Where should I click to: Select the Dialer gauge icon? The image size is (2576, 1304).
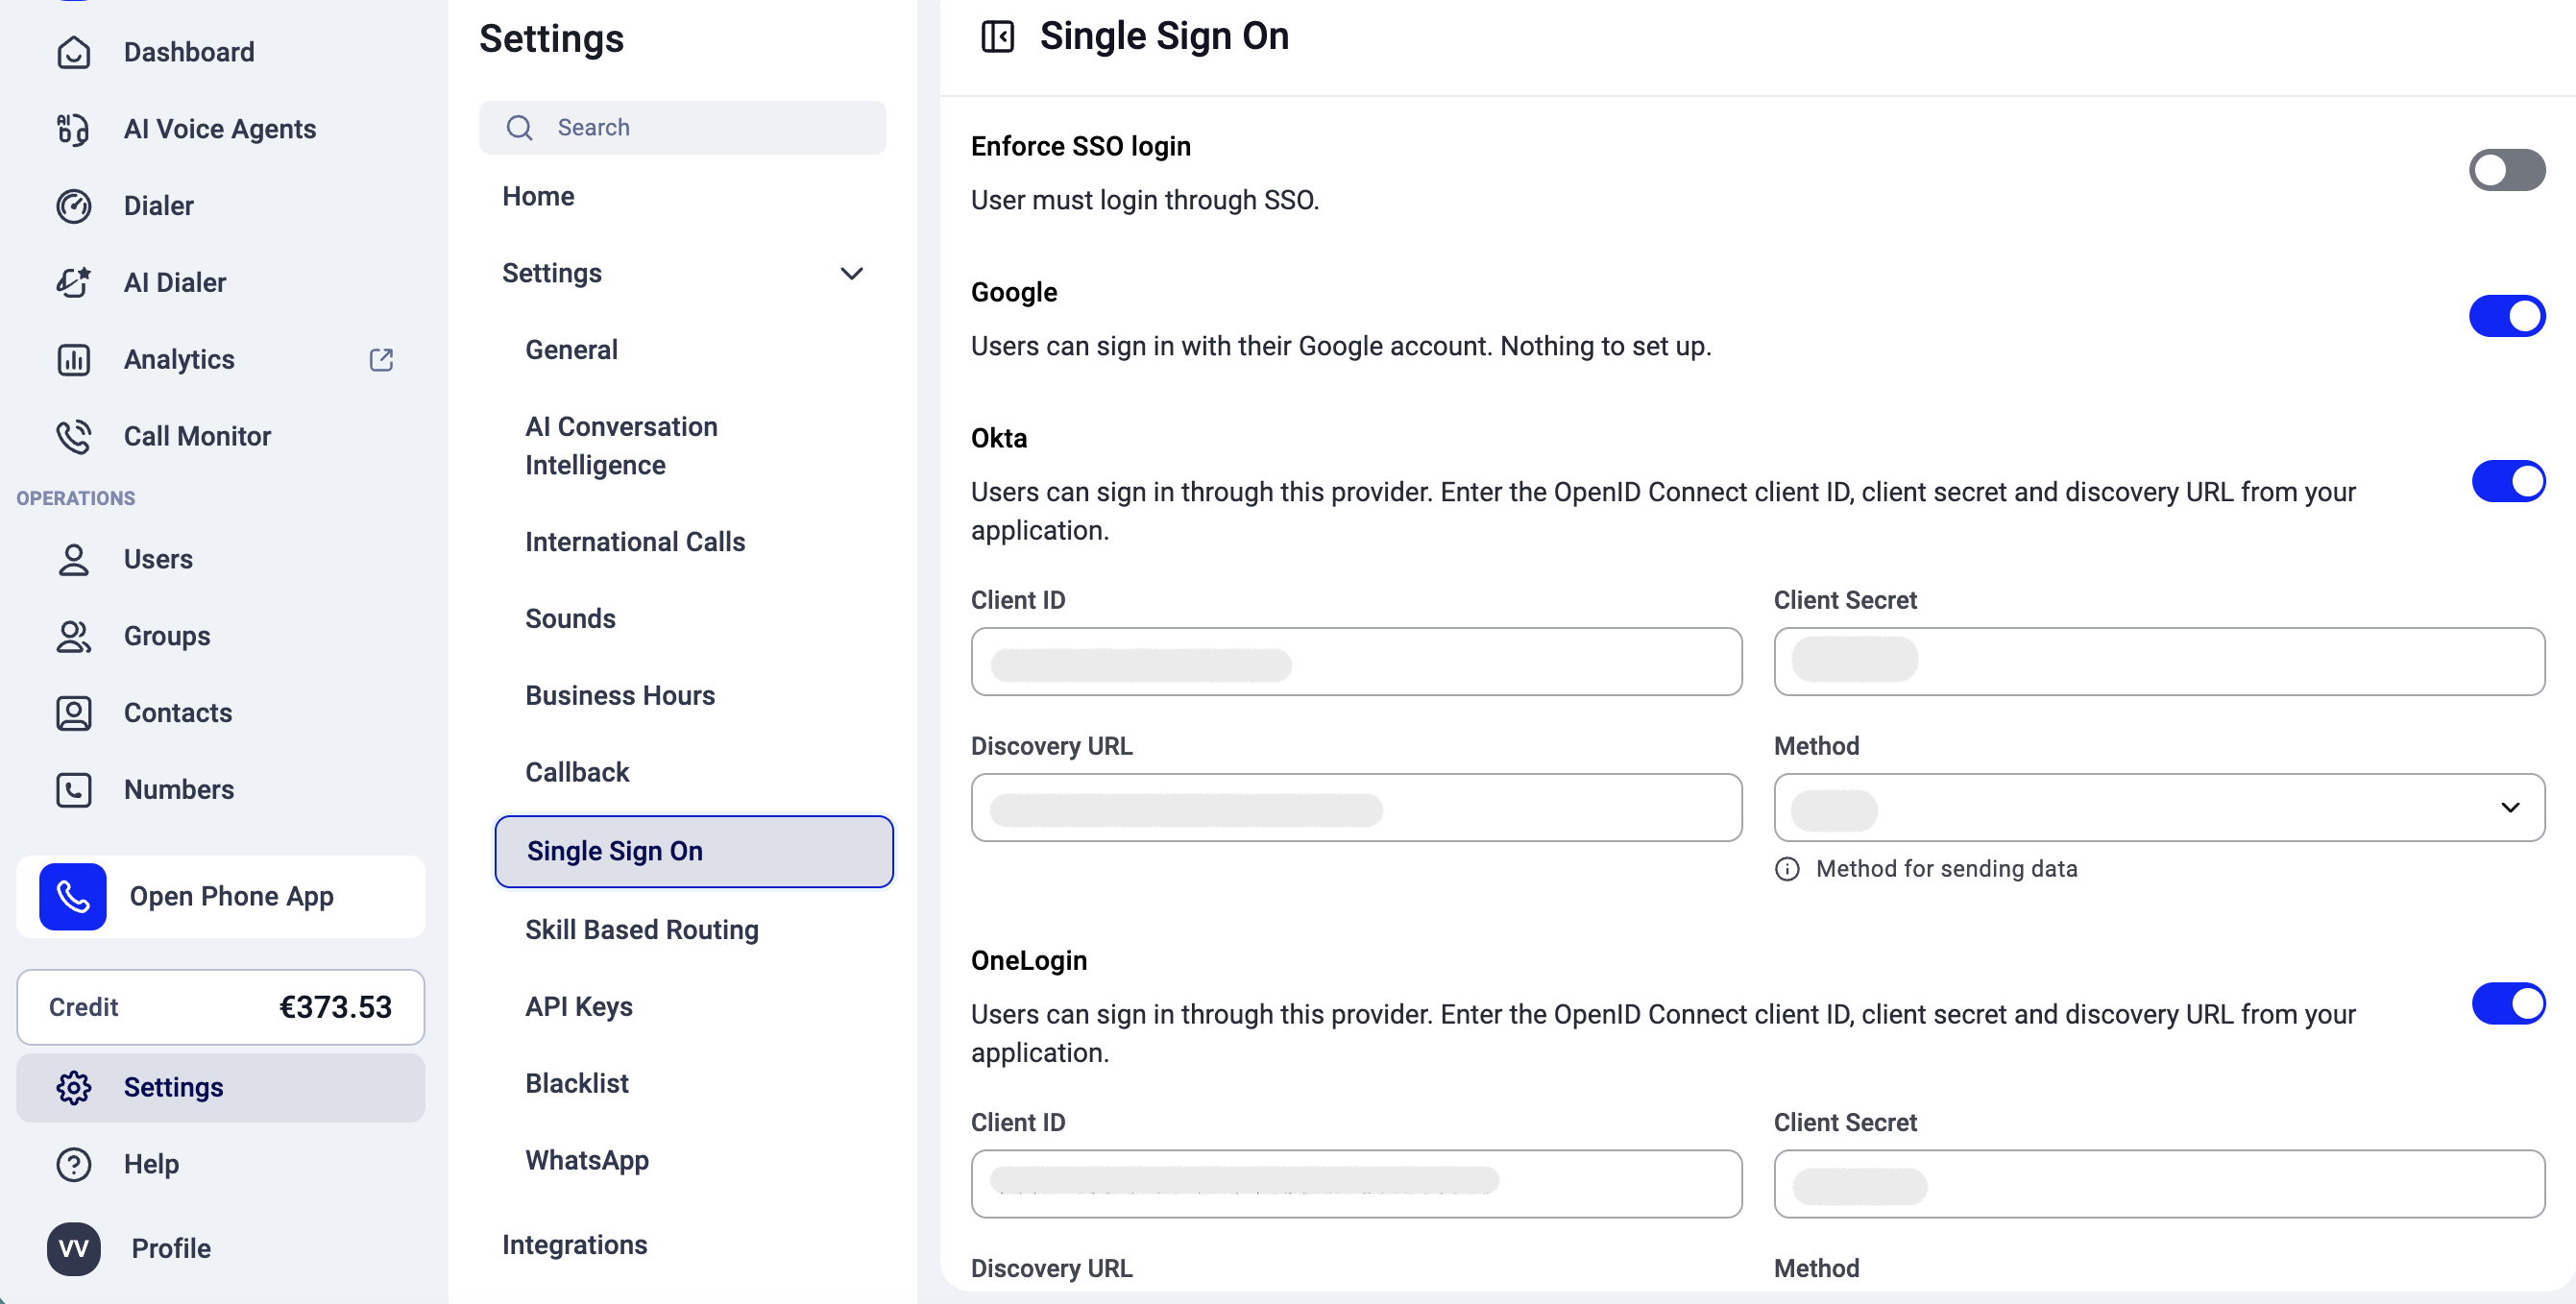[x=73, y=206]
